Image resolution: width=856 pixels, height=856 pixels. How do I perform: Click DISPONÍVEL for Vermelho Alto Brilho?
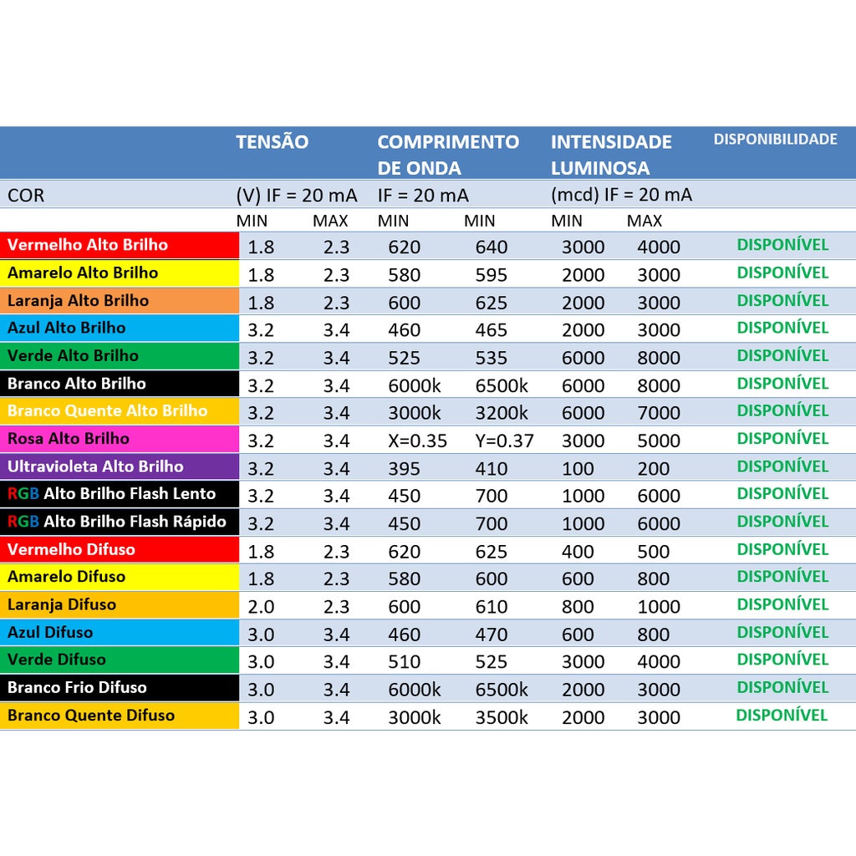pos(782,245)
